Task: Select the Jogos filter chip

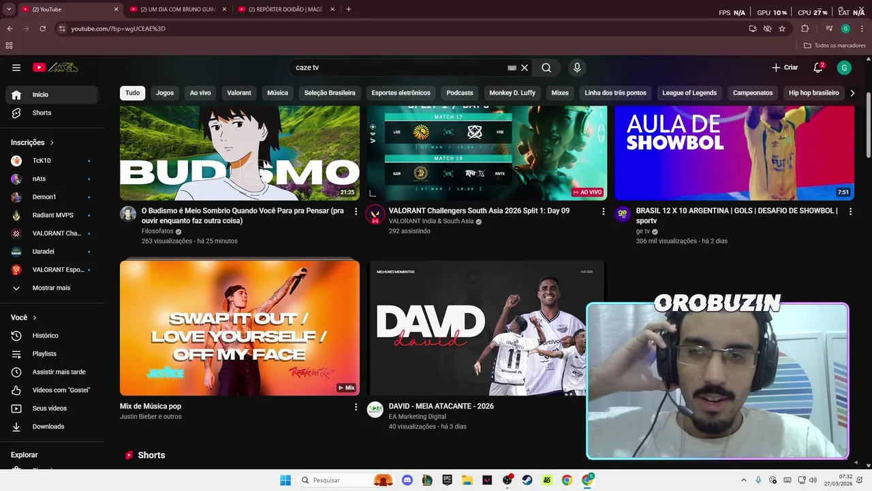Action: 165,93
